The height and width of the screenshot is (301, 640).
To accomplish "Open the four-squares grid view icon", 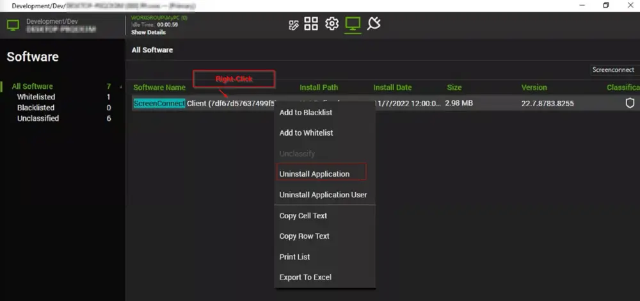I will coord(311,24).
